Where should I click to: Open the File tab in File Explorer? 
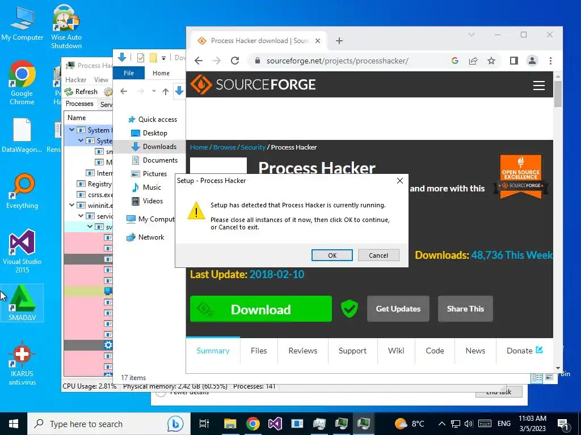coord(129,73)
